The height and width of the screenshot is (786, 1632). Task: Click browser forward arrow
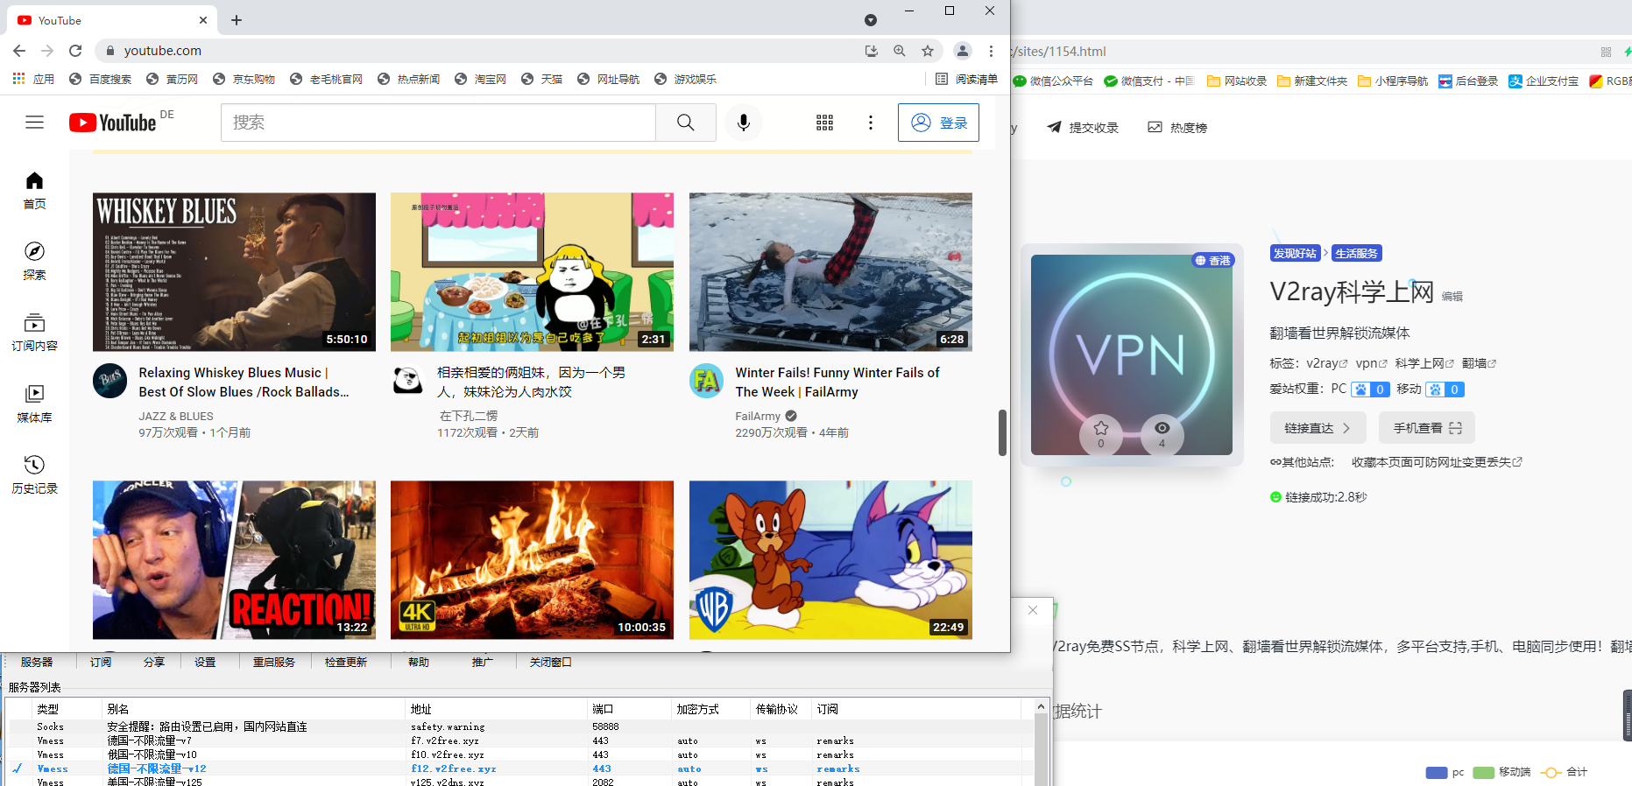click(47, 51)
